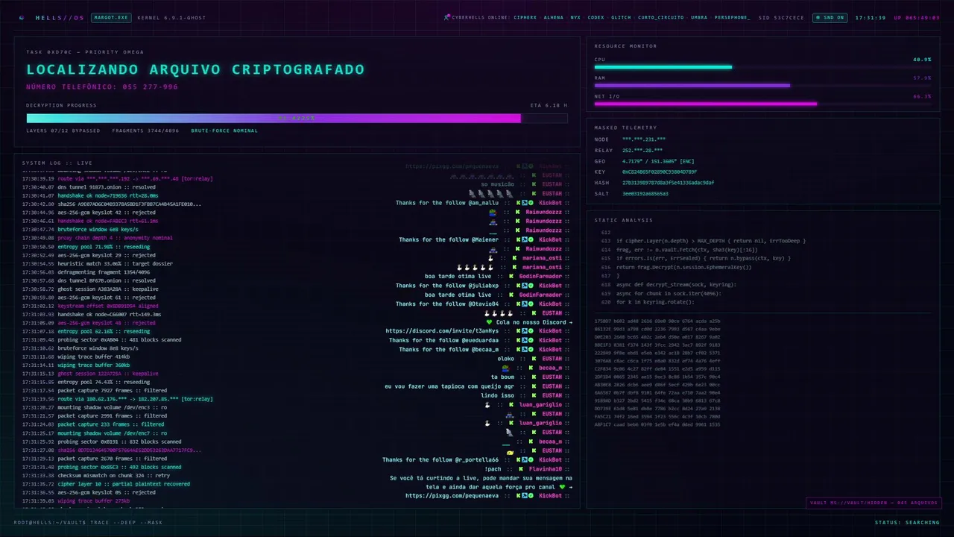
Task: Select ALHENA in the online users list
Action: click(554, 17)
